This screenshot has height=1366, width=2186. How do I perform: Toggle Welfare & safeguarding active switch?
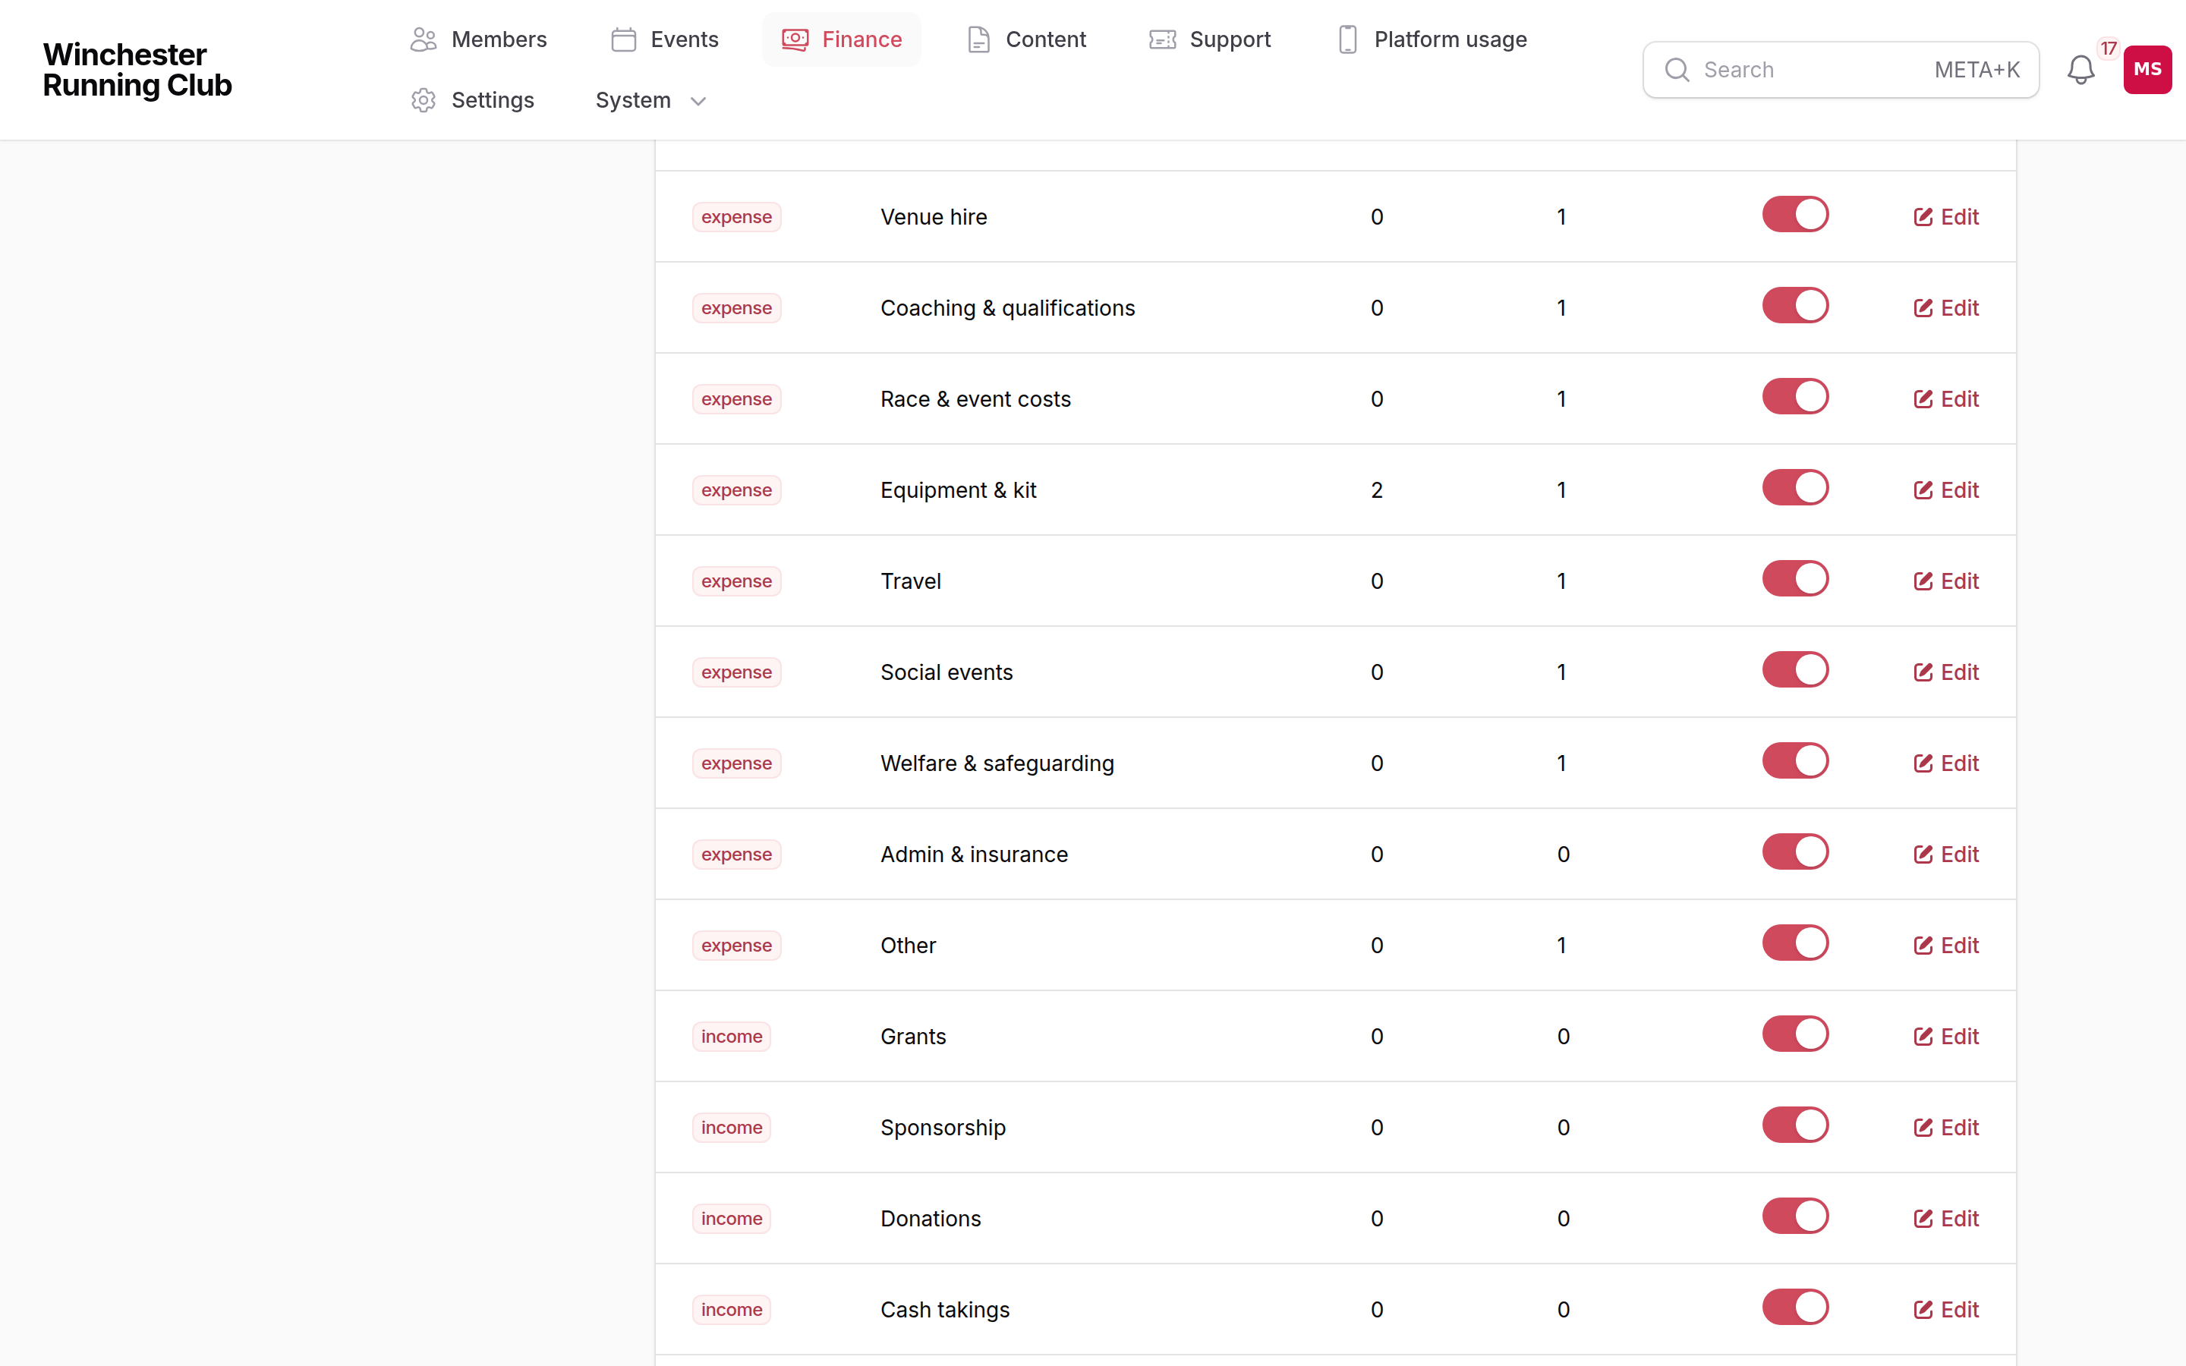click(x=1795, y=762)
